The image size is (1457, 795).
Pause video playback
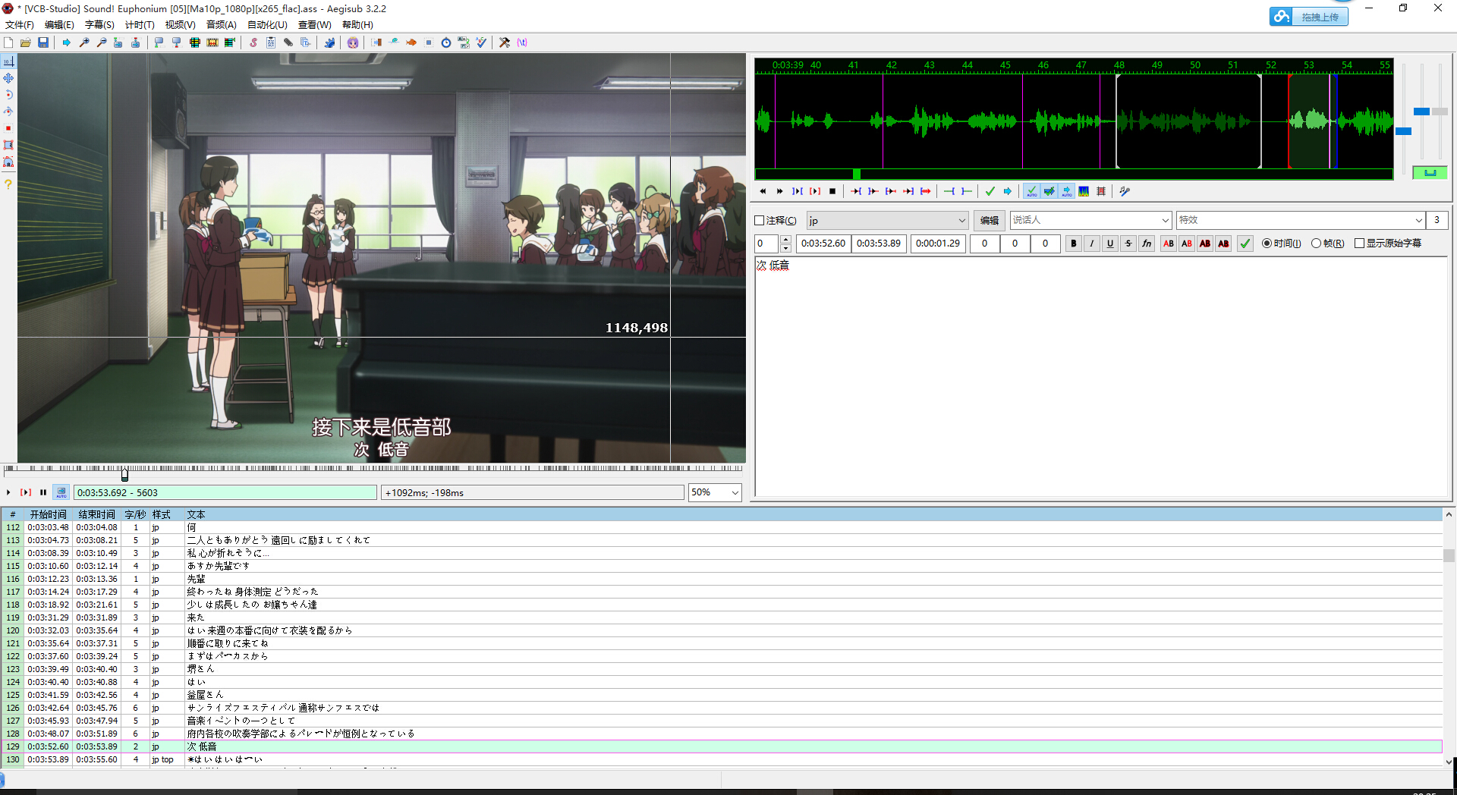[x=43, y=492]
